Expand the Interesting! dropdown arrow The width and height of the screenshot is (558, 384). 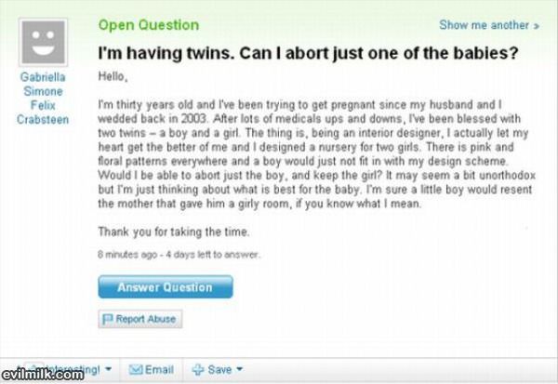(109, 369)
